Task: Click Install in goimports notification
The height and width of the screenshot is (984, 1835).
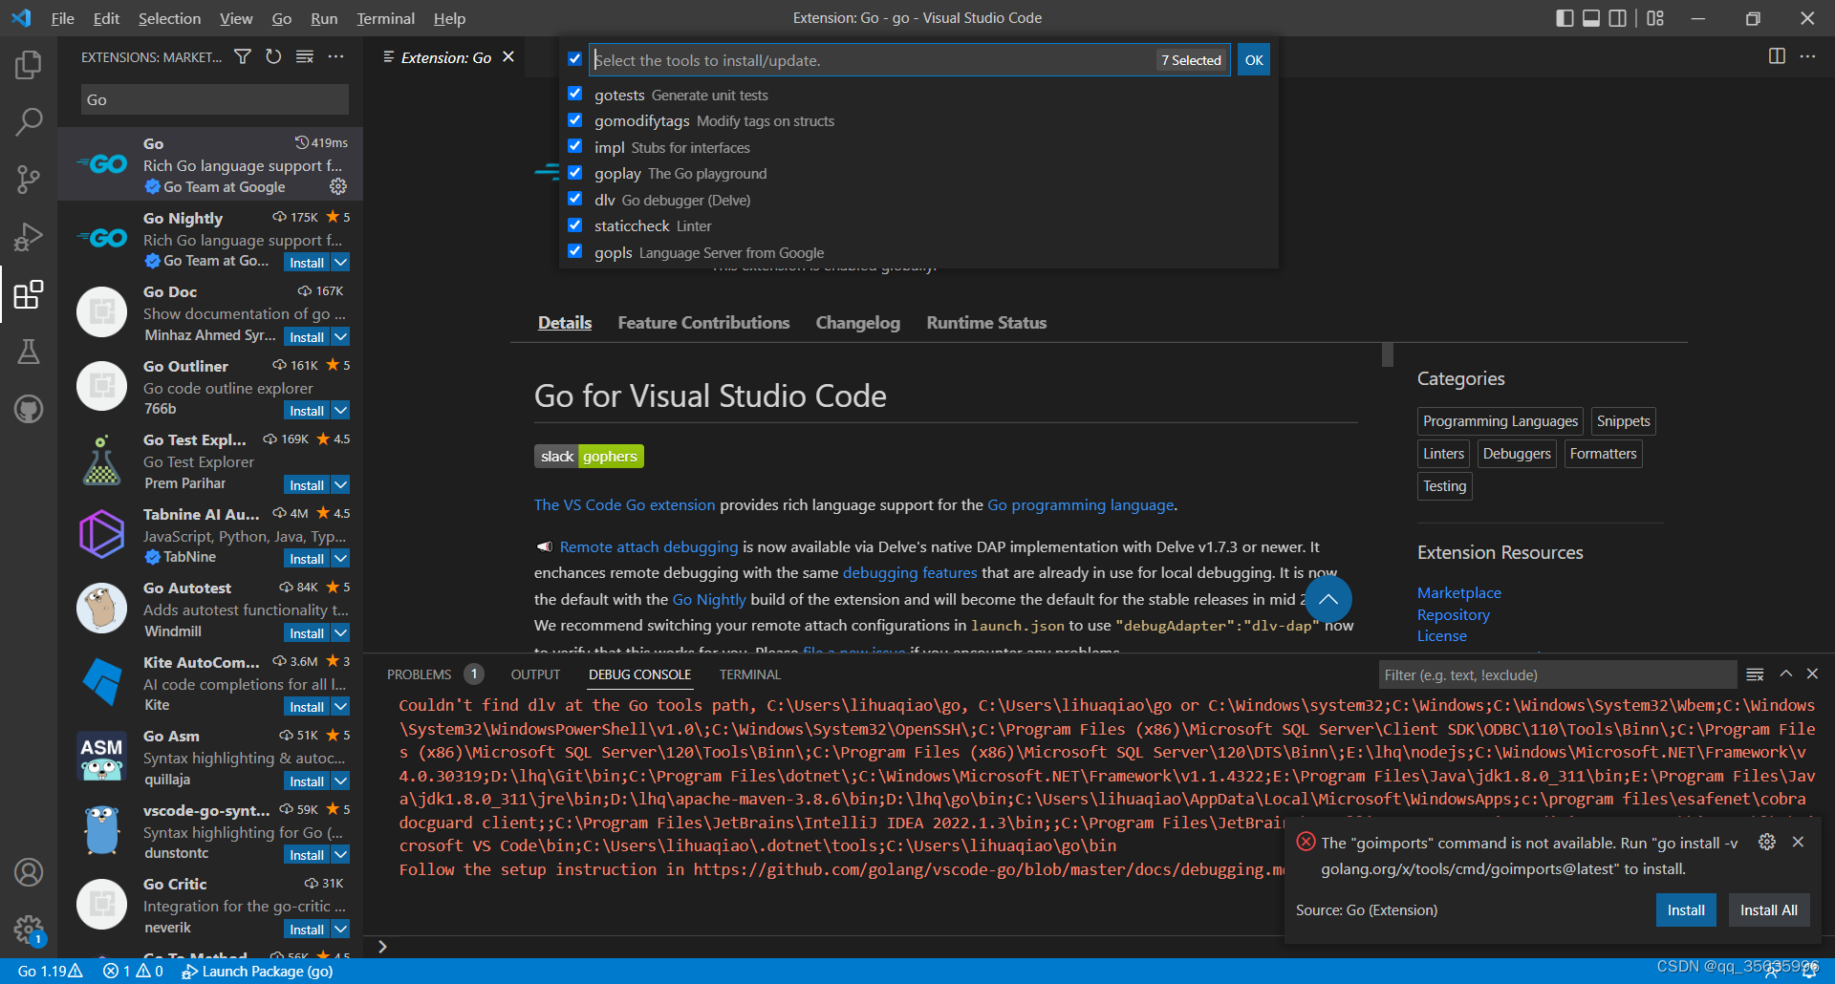Action: 1686,910
